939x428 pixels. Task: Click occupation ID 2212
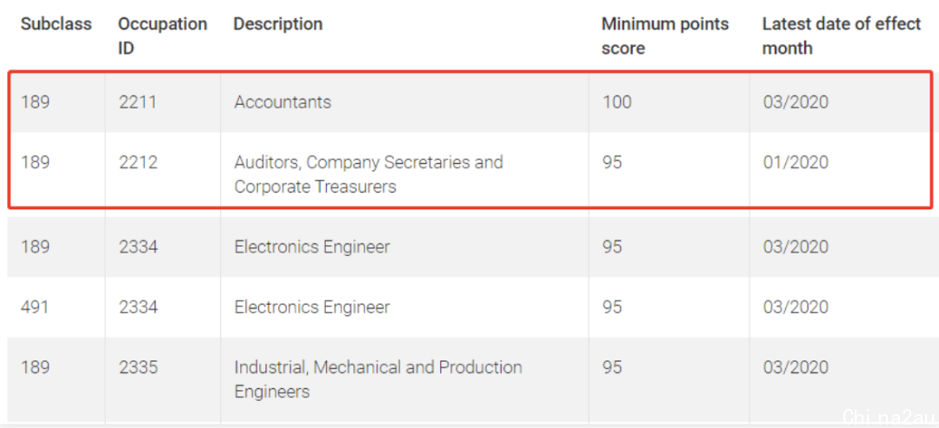click(x=137, y=162)
